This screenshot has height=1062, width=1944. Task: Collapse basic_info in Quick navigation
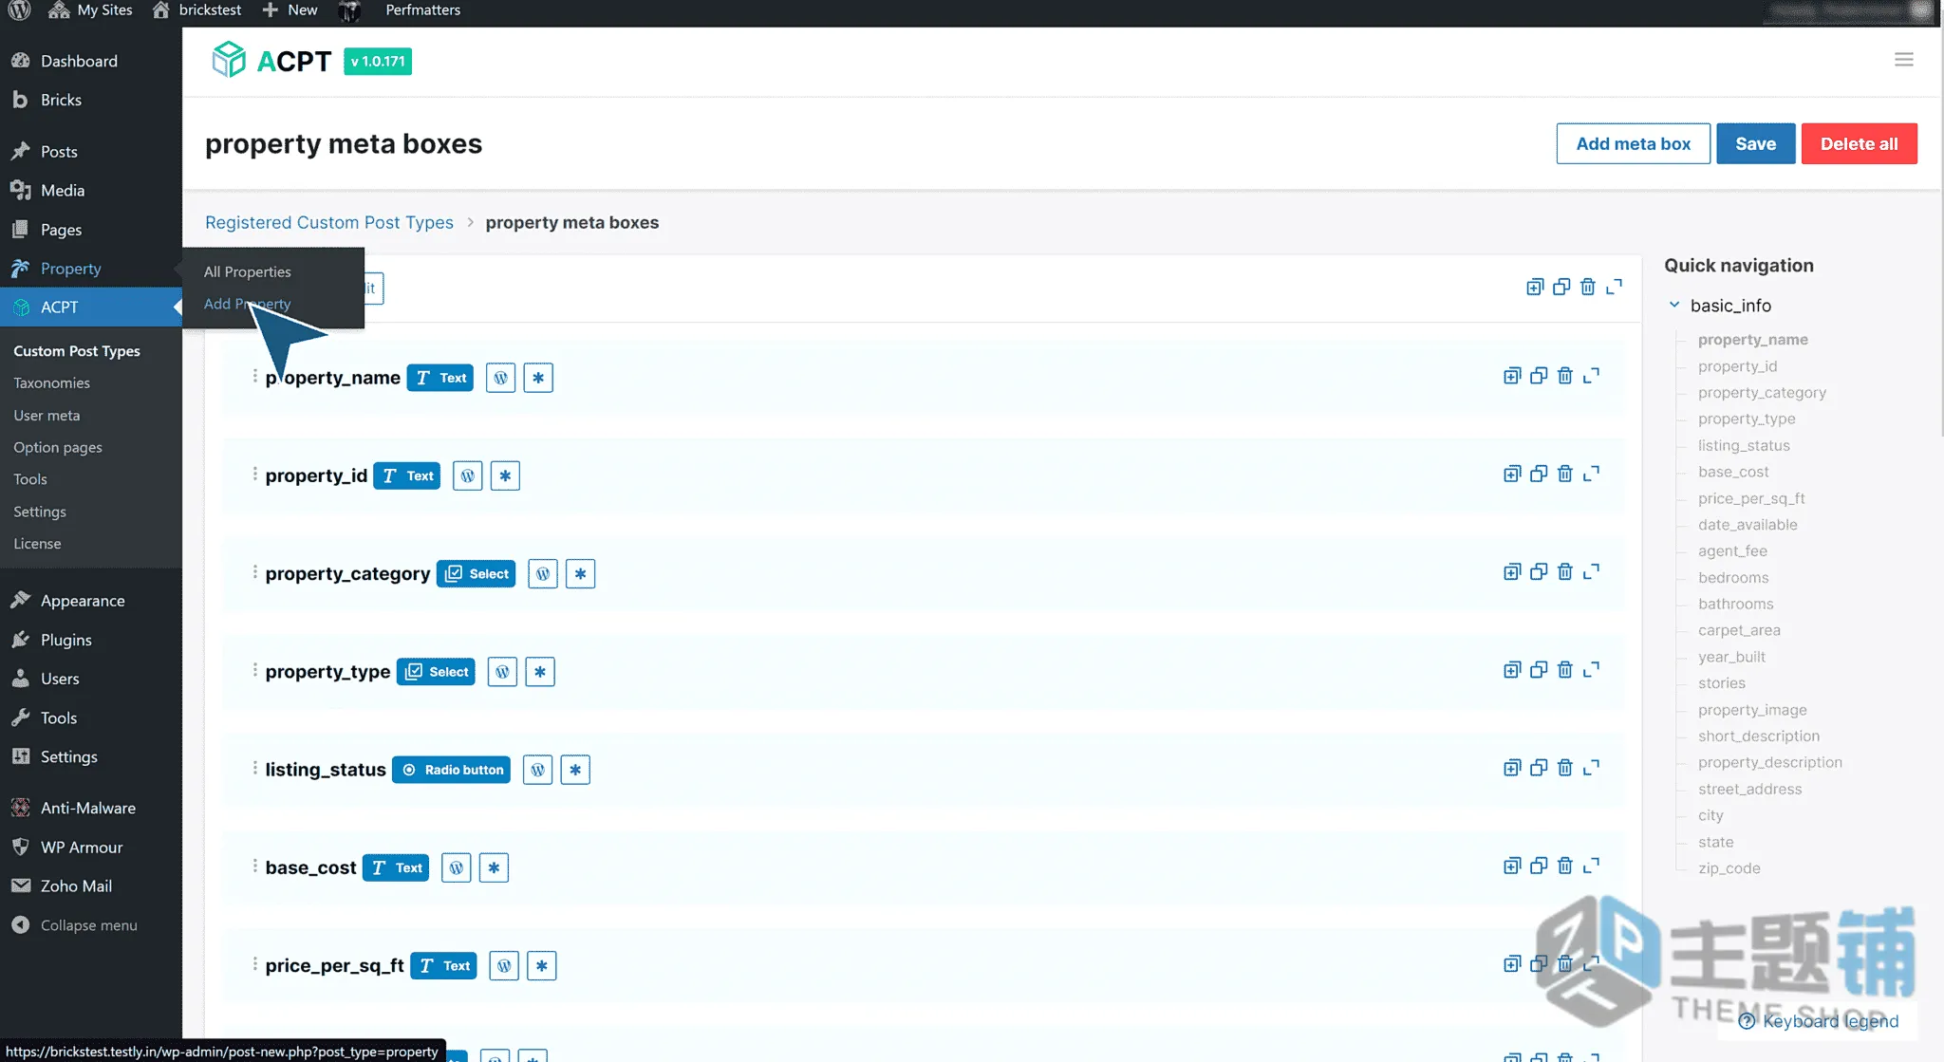click(x=1674, y=305)
